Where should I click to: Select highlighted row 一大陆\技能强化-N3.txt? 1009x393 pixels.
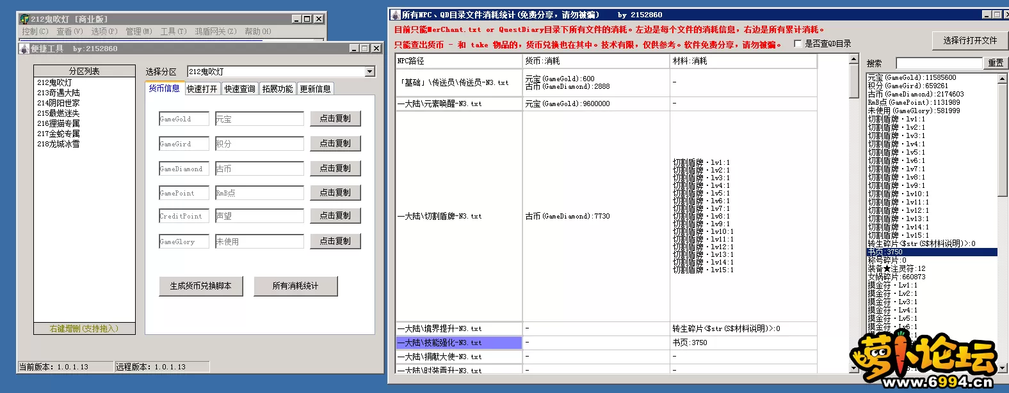pos(459,343)
